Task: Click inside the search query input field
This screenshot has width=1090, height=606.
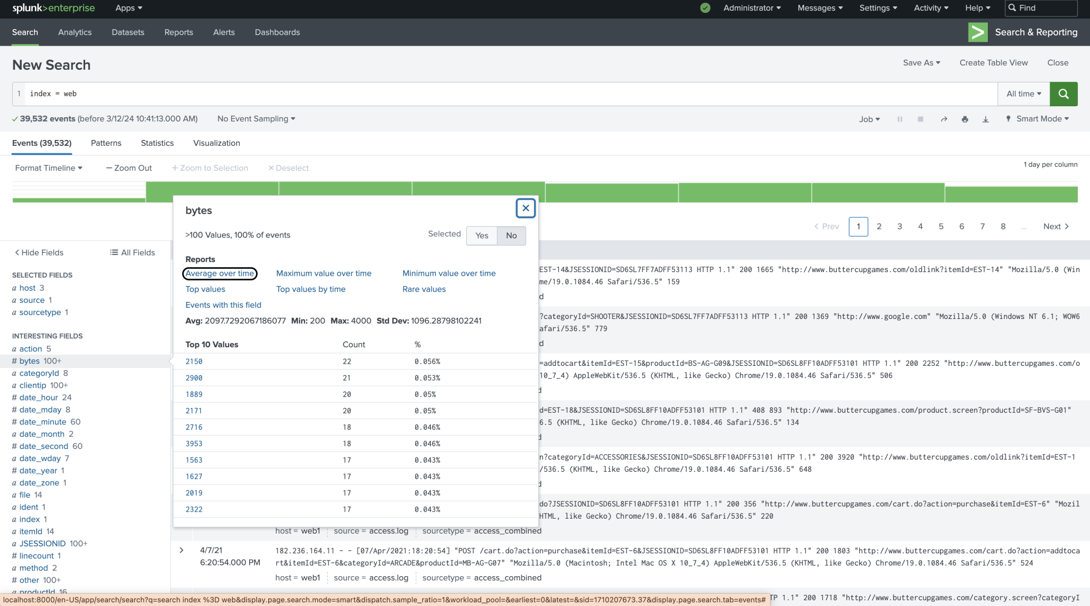Action: [x=213, y=94]
